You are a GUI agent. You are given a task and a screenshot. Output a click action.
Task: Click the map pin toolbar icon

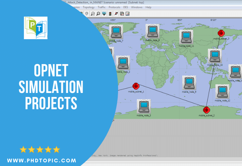[x=87, y=14]
